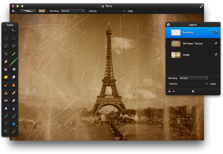Select the Crop tool
The image size is (223, 154).
pyautogui.click(x=6, y=54)
